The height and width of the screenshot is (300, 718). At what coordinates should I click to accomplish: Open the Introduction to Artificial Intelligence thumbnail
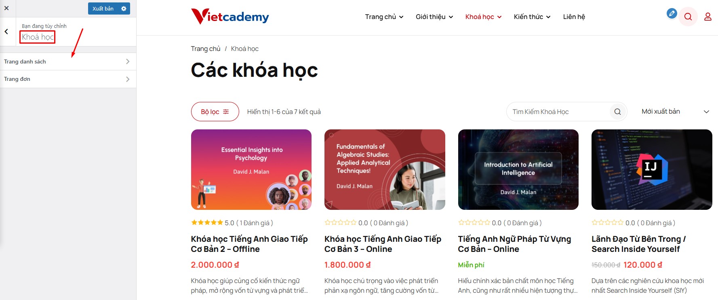click(518, 169)
